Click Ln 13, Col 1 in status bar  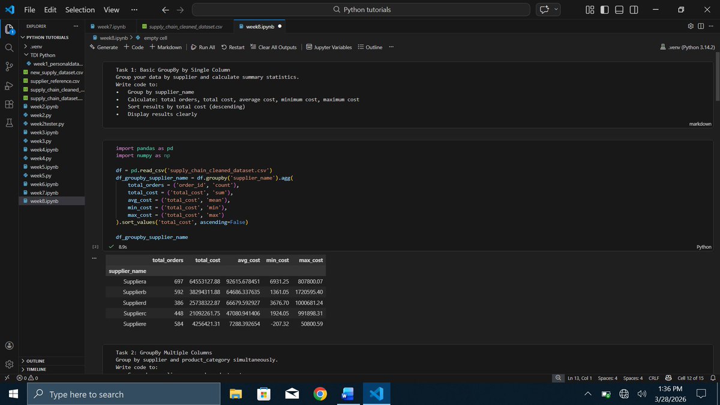pyautogui.click(x=579, y=378)
